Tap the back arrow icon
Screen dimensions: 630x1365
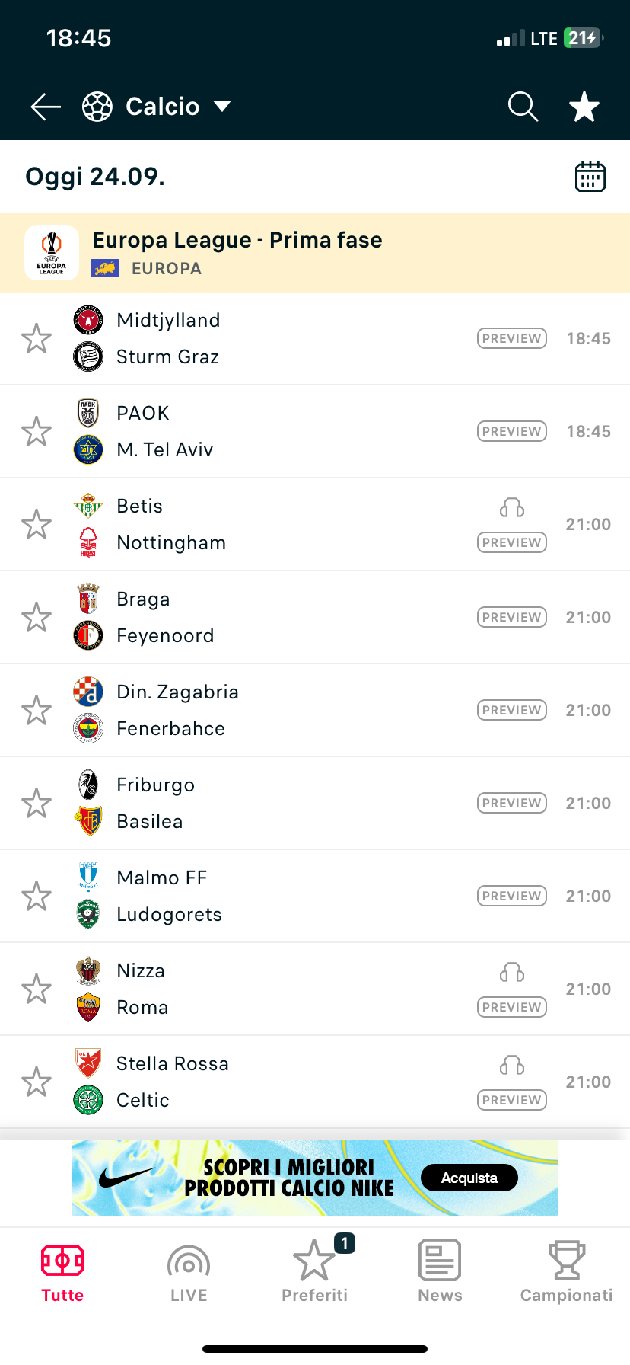[x=46, y=107]
